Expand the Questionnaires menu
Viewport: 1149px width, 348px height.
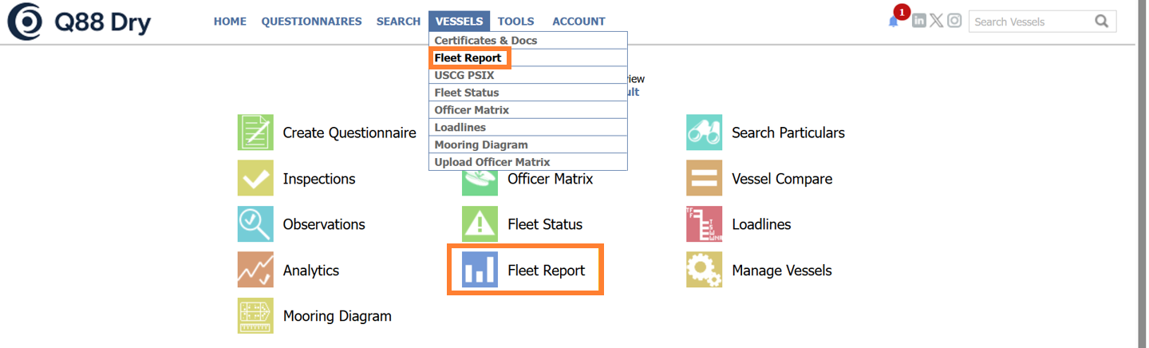pos(311,22)
